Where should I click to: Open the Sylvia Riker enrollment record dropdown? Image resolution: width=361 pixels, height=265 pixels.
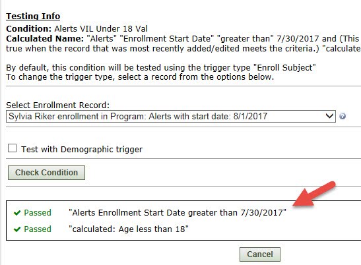point(170,117)
